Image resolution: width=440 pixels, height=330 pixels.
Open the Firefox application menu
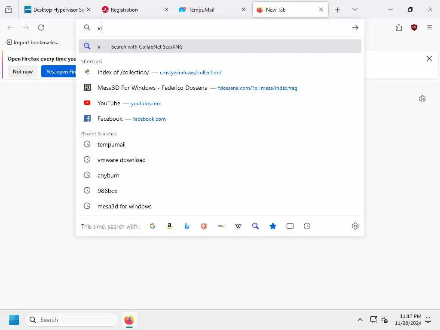430,27
